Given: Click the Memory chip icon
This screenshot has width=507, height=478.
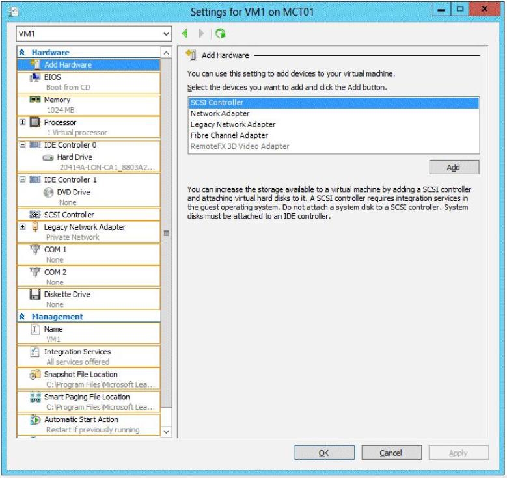Looking at the screenshot, I should point(35,100).
